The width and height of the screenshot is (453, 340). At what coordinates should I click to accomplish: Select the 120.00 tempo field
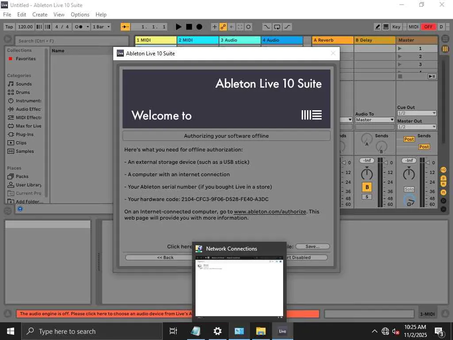25,27
